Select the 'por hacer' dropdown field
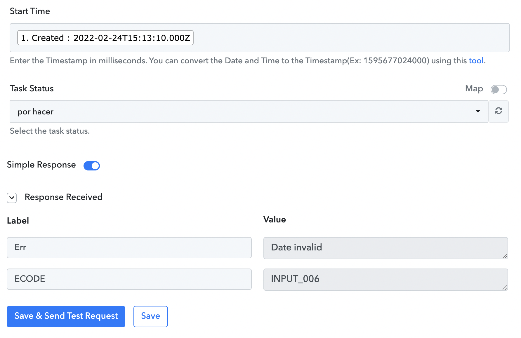 tap(249, 111)
